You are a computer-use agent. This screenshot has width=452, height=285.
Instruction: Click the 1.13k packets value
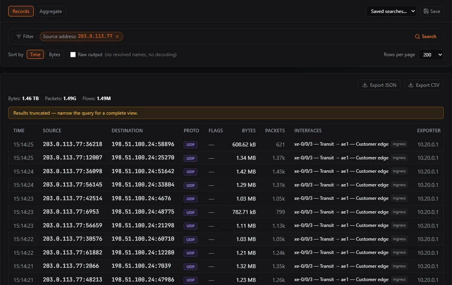[279, 226]
